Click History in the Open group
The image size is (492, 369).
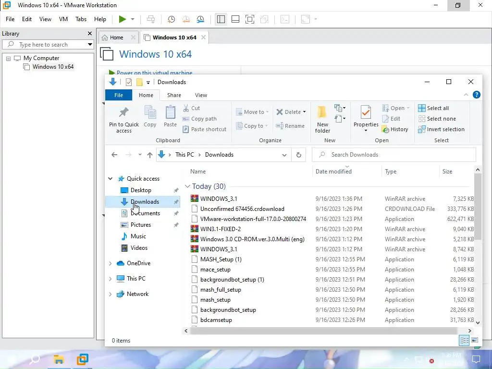[x=395, y=129]
